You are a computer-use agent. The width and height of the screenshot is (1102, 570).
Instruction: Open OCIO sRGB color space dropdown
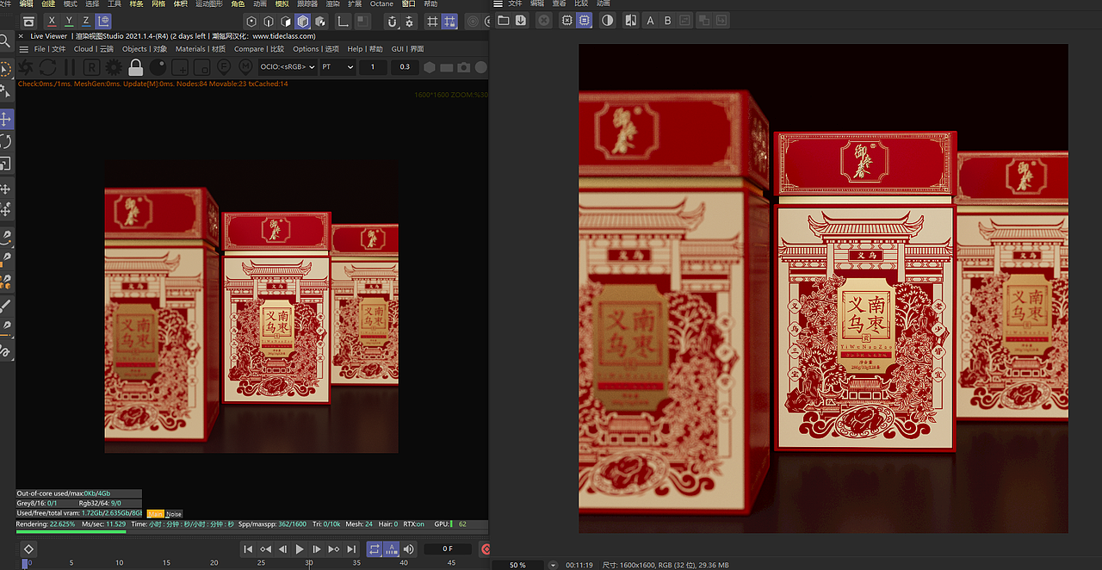[x=288, y=66]
